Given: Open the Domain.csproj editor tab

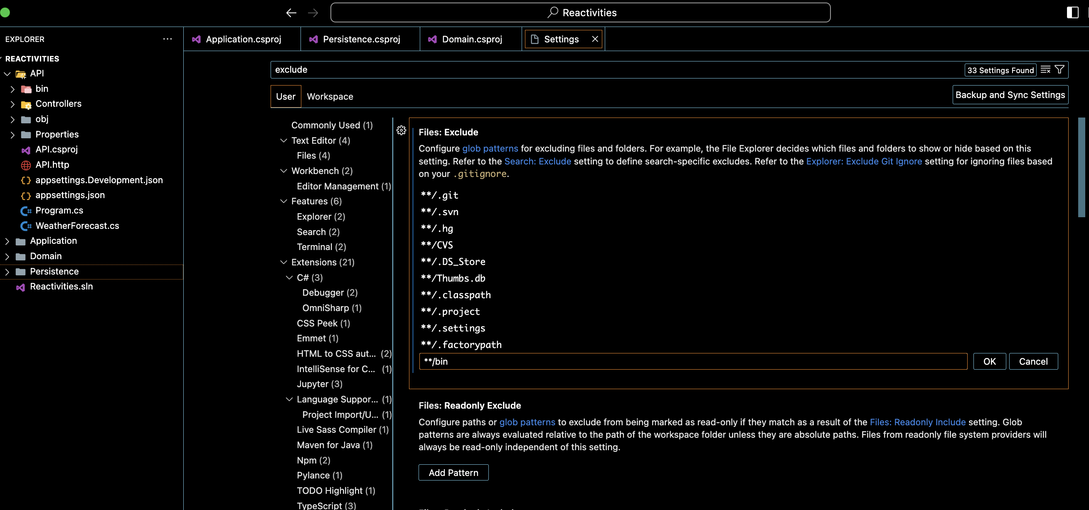Looking at the screenshot, I should point(471,39).
